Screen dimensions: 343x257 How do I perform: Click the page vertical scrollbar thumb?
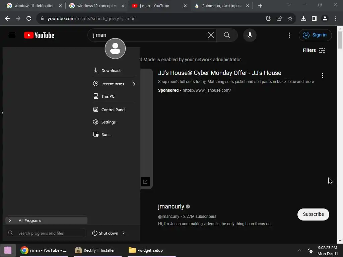click(340, 40)
